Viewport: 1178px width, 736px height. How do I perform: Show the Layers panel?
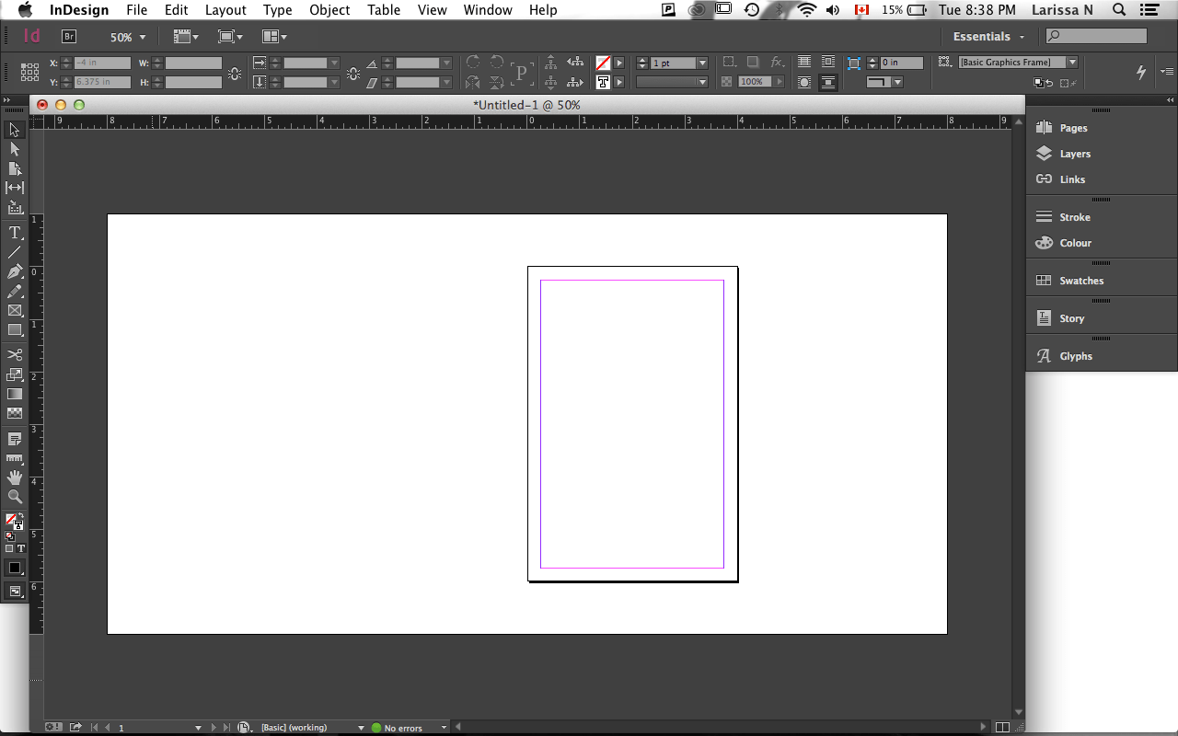1074,154
